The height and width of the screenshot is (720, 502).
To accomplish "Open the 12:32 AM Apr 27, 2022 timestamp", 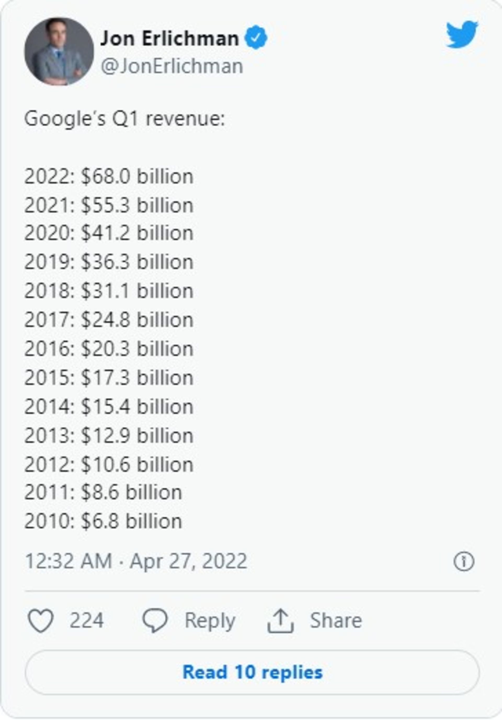I will tap(136, 561).
